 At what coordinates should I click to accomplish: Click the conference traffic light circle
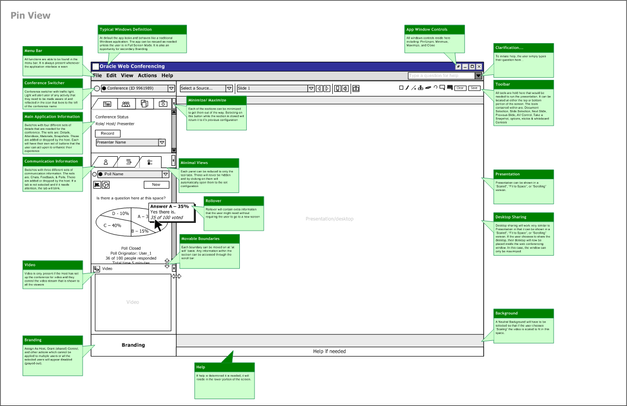[96, 89]
